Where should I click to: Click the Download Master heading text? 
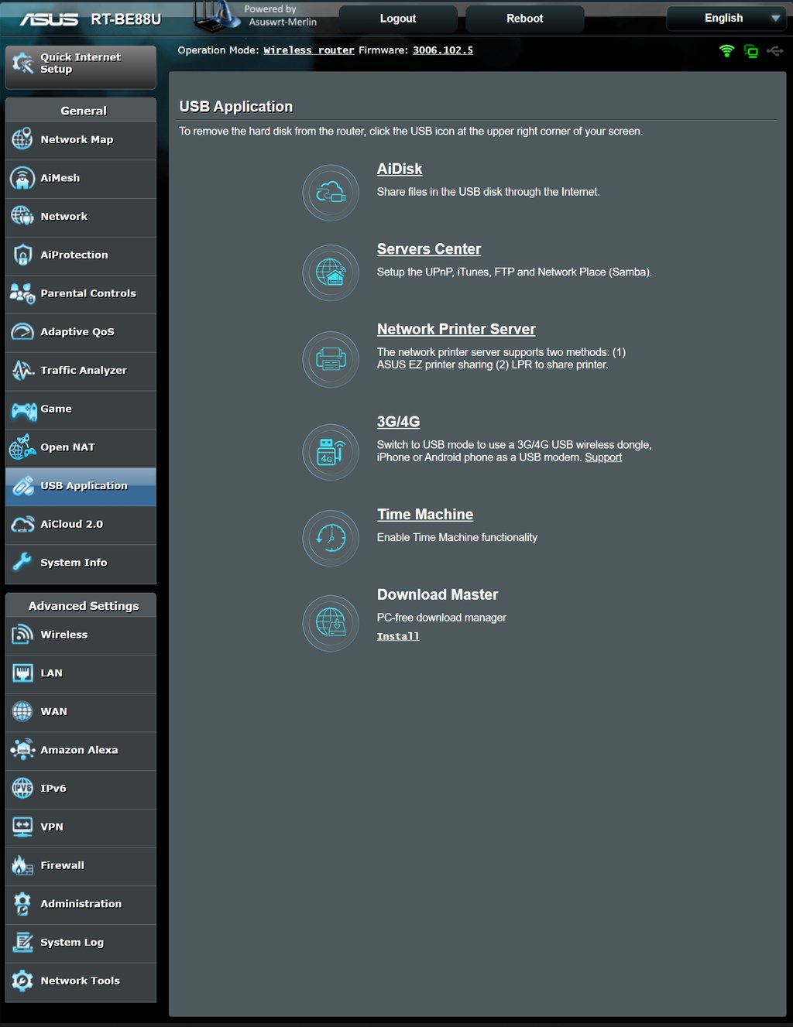[x=438, y=595]
